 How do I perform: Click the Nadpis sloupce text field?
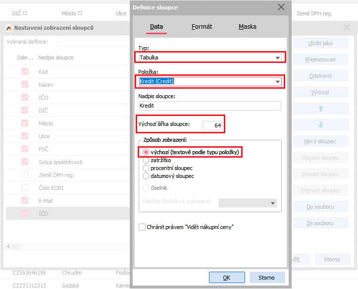point(209,106)
